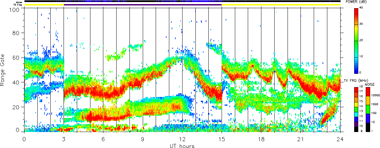Click the 24 tick label on UT hours axis
This screenshot has height=148, width=380.
340,139
